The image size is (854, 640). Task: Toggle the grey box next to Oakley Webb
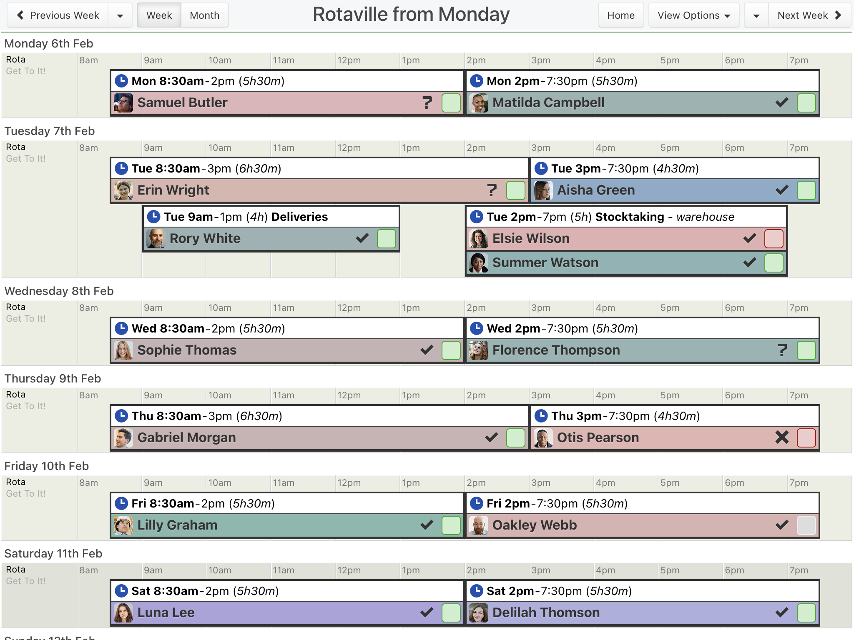(806, 525)
